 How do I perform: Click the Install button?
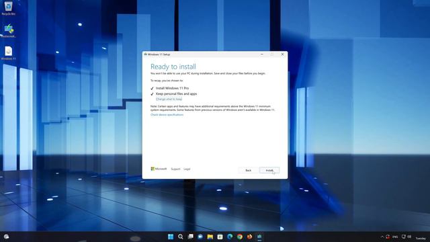pos(269,170)
